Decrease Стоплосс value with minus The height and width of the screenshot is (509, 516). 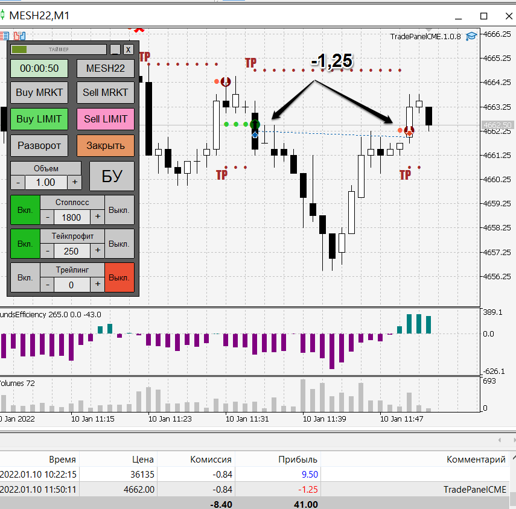tap(48, 217)
